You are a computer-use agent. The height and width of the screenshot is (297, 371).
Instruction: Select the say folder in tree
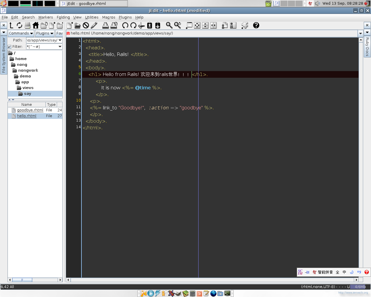tap(28, 94)
